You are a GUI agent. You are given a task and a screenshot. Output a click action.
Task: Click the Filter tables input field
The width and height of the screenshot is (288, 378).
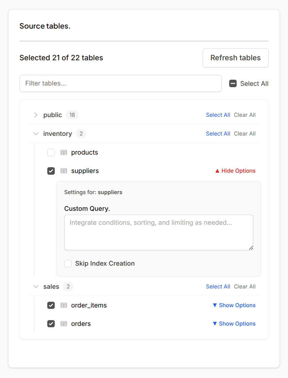(120, 83)
